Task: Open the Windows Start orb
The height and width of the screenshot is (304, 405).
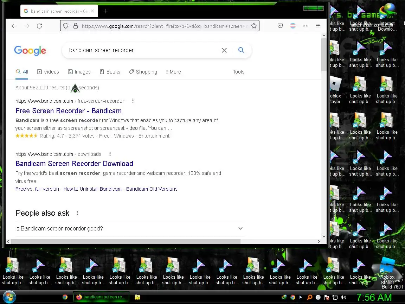Action: (9, 297)
